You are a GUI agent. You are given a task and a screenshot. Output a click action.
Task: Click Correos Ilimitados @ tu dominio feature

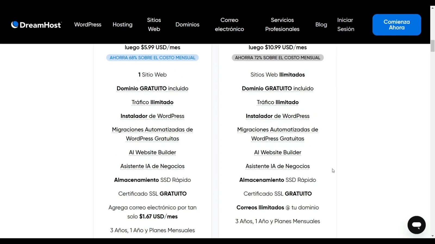tap(278, 207)
